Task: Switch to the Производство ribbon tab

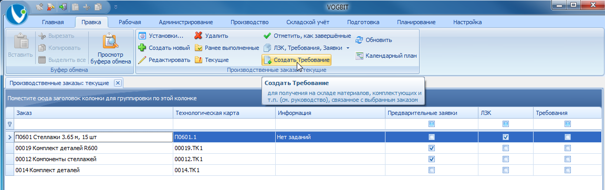Action: 249,22
